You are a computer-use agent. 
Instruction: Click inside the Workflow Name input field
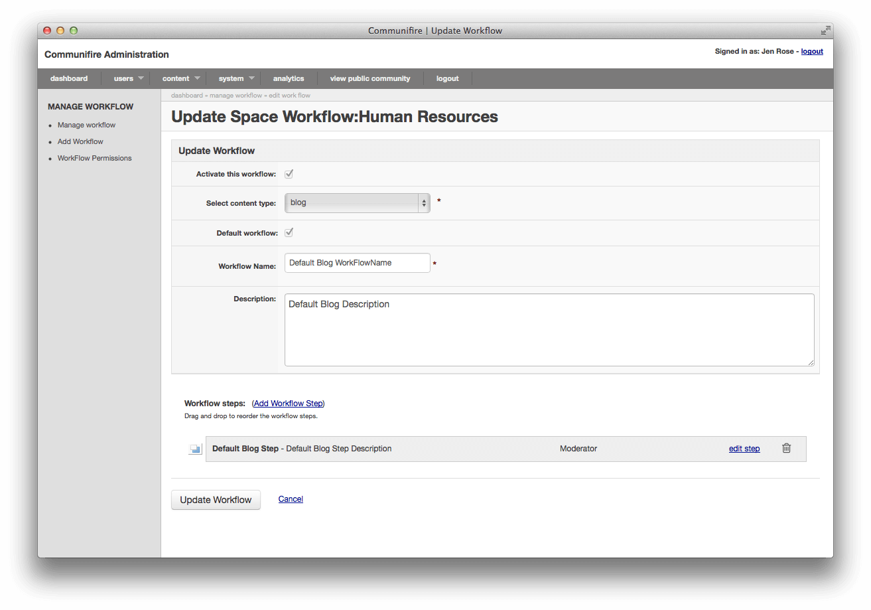click(x=357, y=263)
